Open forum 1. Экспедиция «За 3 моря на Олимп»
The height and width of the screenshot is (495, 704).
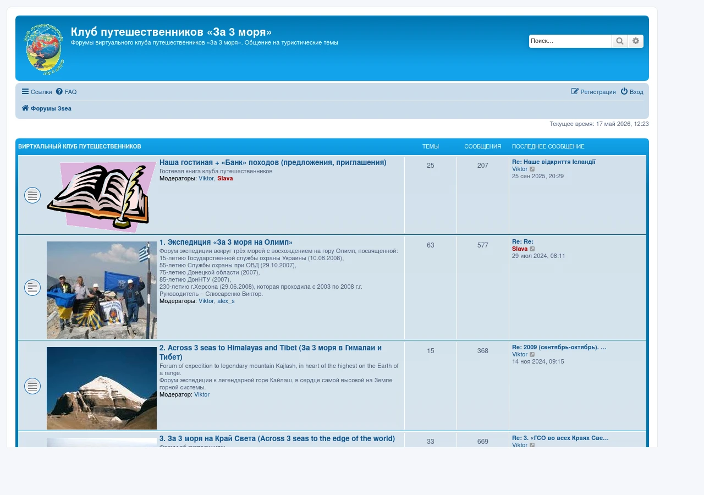tap(226, 243)
